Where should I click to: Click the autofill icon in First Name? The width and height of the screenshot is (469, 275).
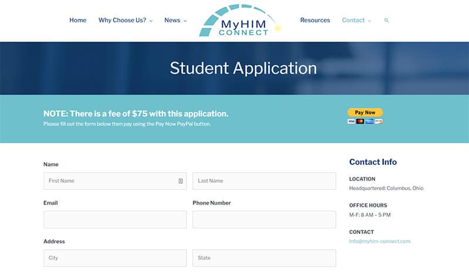[x=181, y=181]
